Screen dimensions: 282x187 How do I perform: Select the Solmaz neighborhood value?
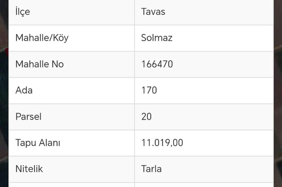pyautogui.click(x=157, y=38)
